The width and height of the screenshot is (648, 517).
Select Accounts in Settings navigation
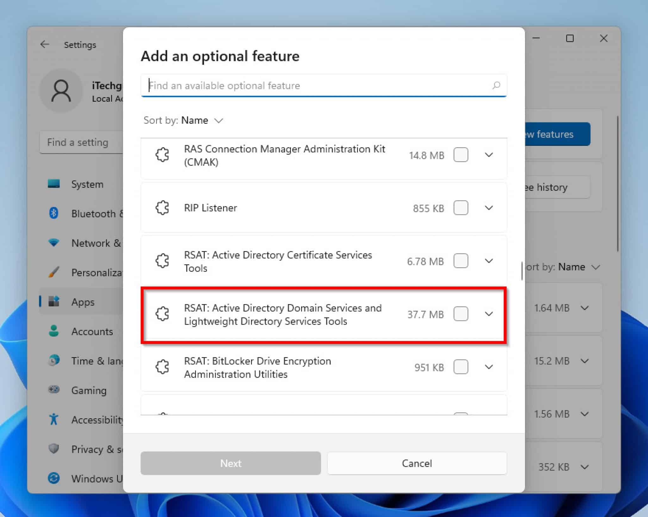click(92, 331)
